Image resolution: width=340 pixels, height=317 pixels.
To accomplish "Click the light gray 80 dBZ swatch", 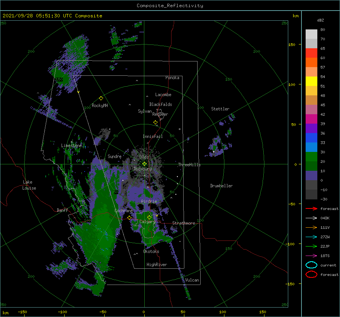I will pos(311,34).
